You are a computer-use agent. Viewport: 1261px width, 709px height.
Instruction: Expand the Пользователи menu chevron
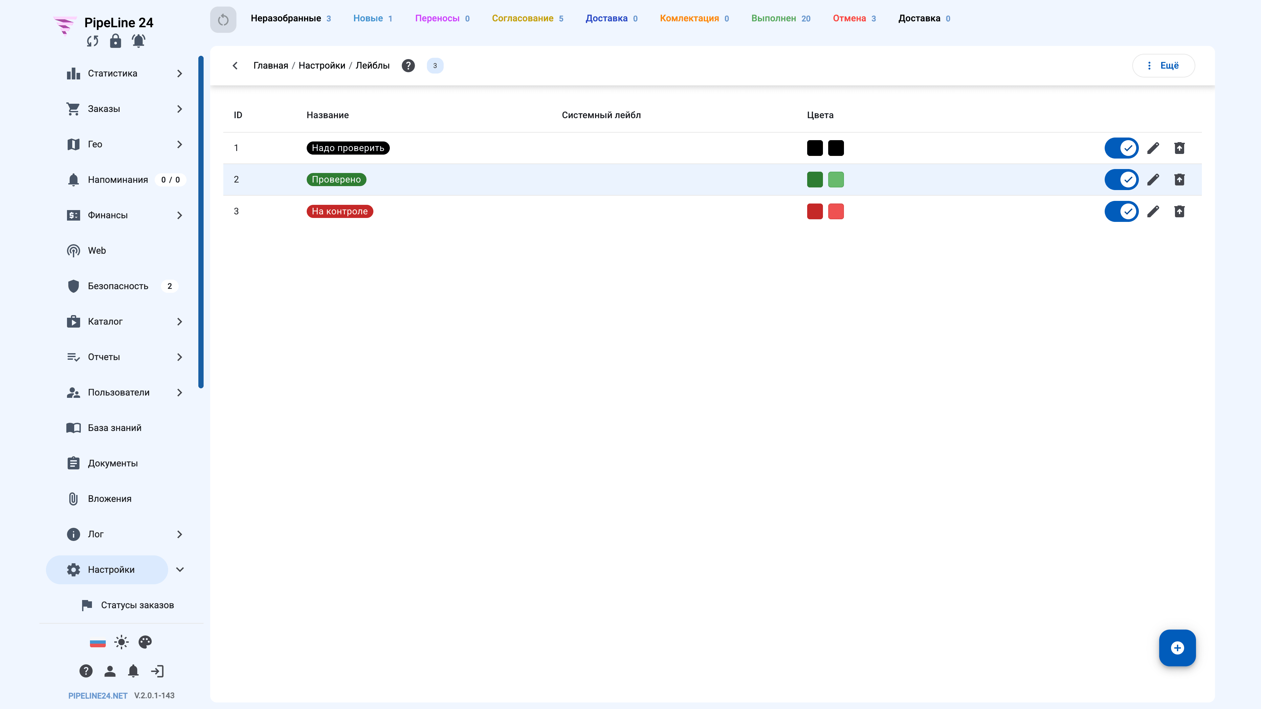pyautogui.click(x=180, y=393)
